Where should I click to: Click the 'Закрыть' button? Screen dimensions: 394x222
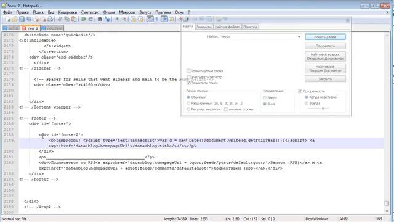coord(325,79)
